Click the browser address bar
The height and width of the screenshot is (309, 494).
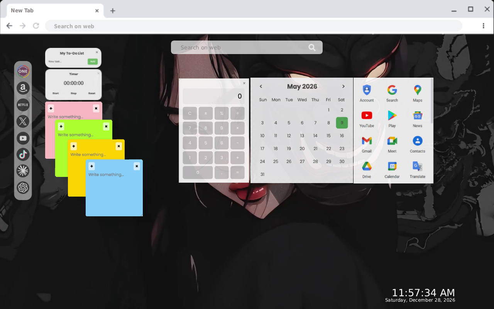(x=254, y=26)
